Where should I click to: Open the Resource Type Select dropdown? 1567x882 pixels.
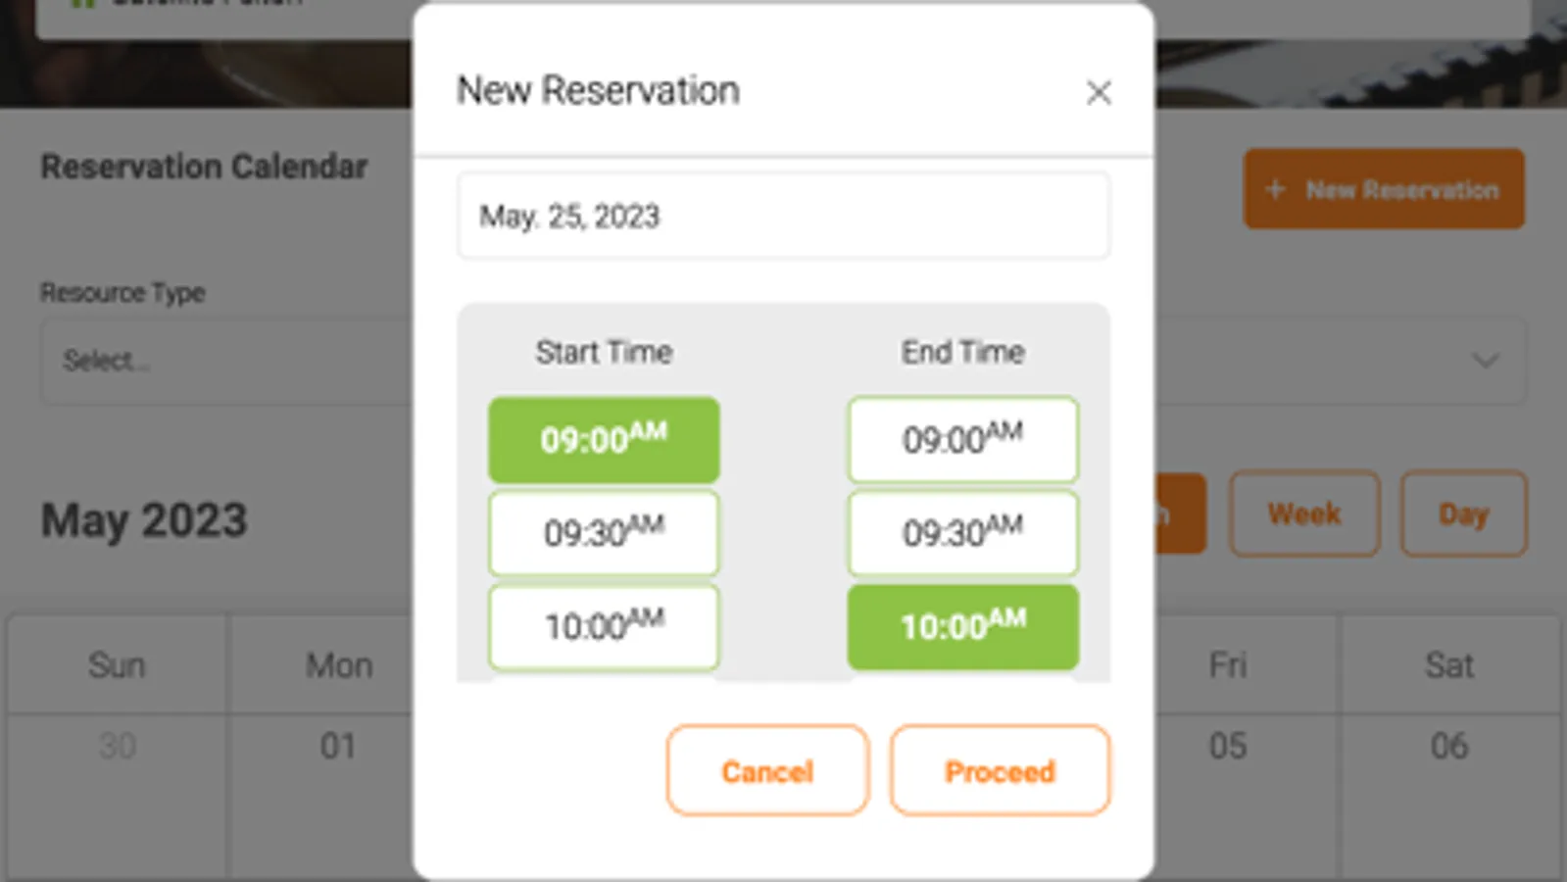(x=225, y=361)
